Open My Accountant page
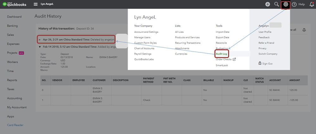The width and height of the screenshot is (316, 134). [17, 107]
